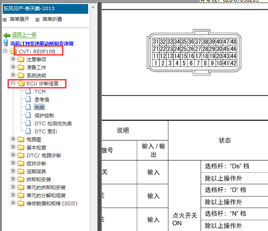Collapse the CVT: RE0F10B root node

[5, 51]
